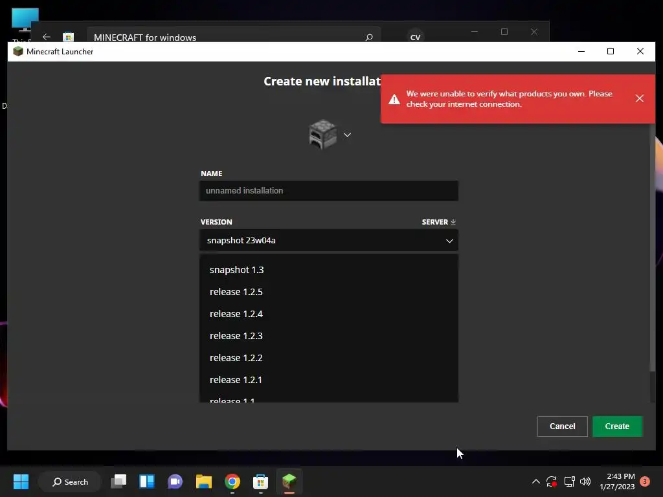Open Google Chrome from the taskbar
663x497 pixels.
click(232, 481)
